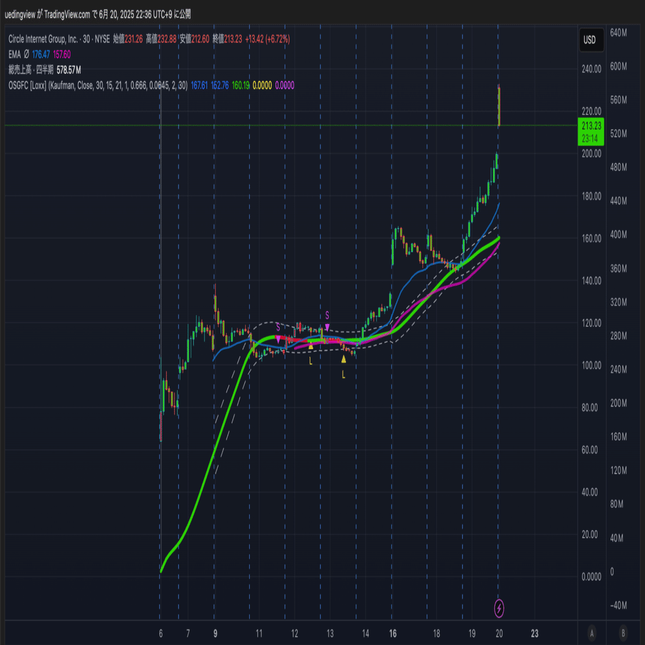Click the −40M volume axis label

click(618, 605)
